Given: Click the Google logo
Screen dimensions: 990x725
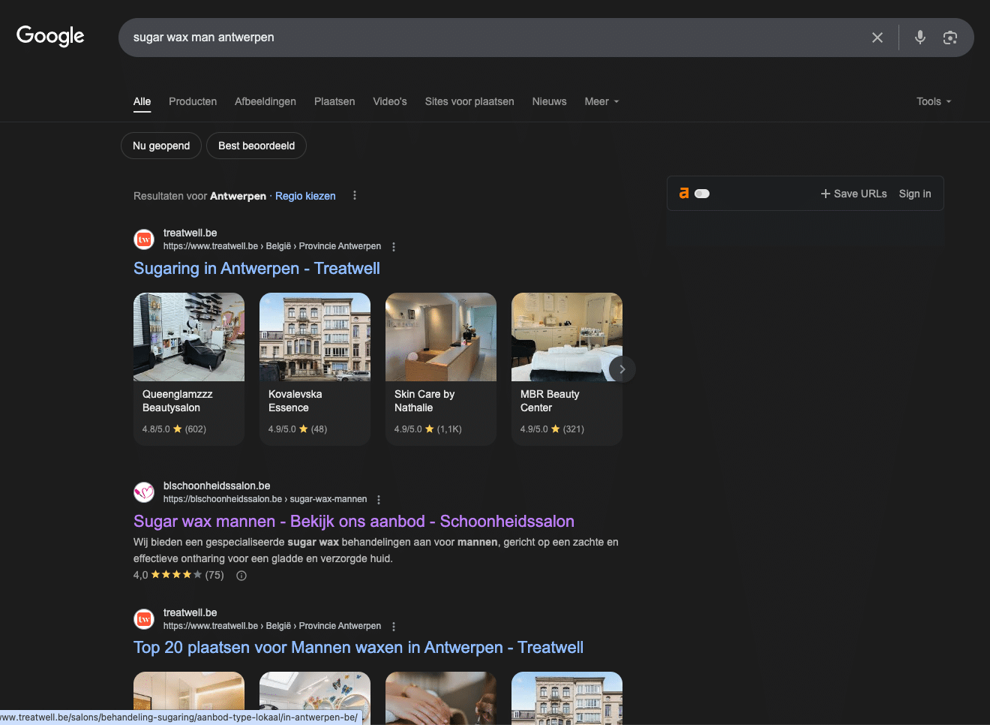Looking at the screenshot, I should (50, 35).
